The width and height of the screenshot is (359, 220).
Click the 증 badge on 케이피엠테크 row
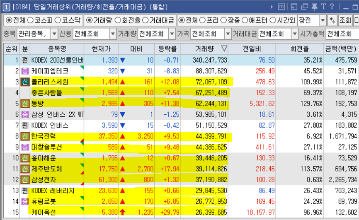coord(25,71)
